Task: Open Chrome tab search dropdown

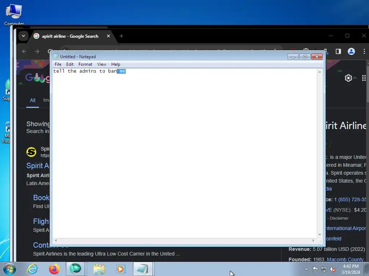Action: click(23, 36)
